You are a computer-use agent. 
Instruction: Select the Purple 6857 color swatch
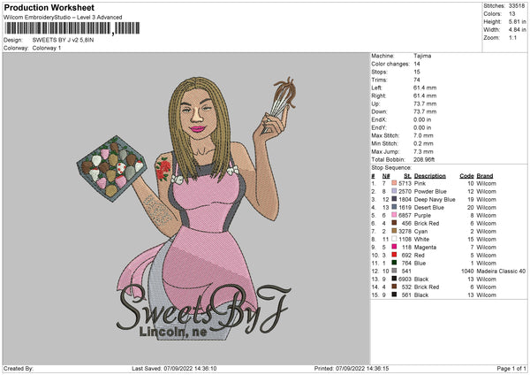(x=394, y=215)
